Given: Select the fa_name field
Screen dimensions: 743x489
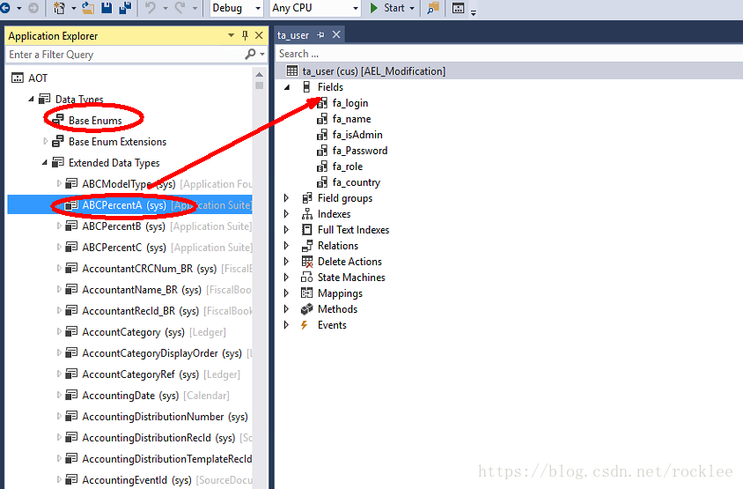Looking at the screenshot, I should point(351,119).
